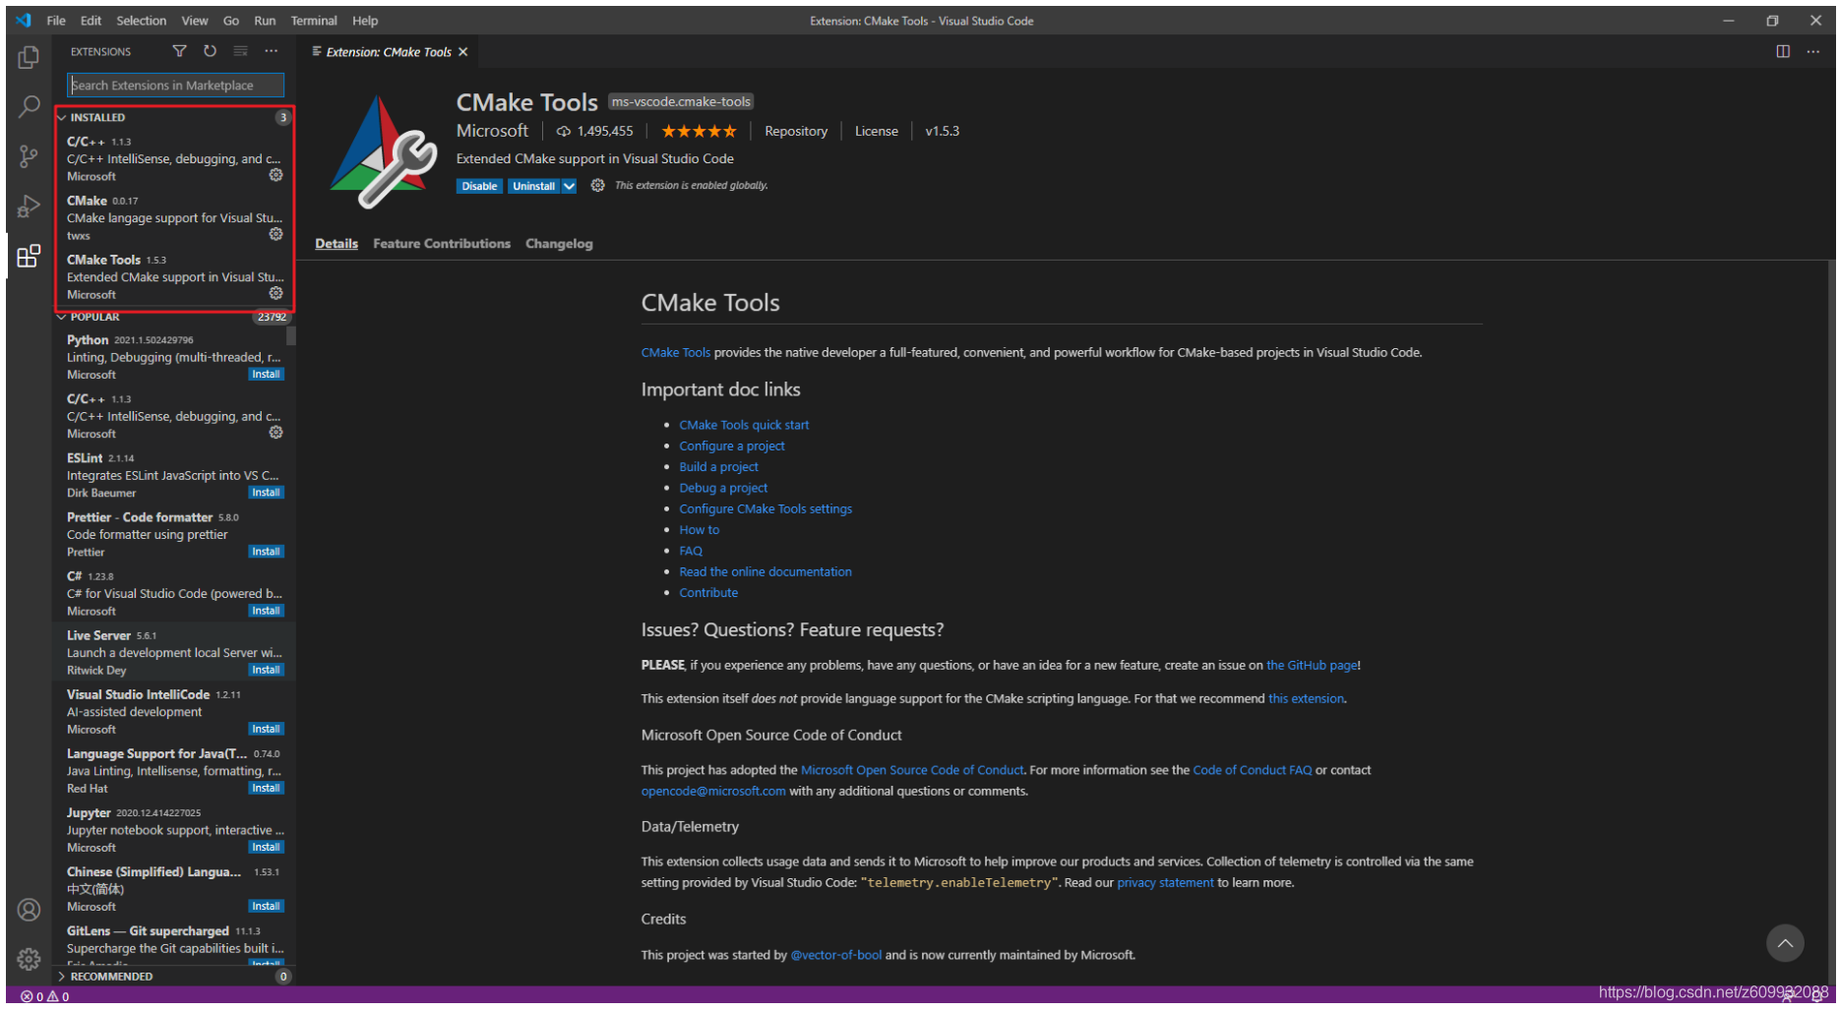Screen dimensions: 1839x1011
Task: Disable the CMake Tools extension
Action: pos(479,186)
